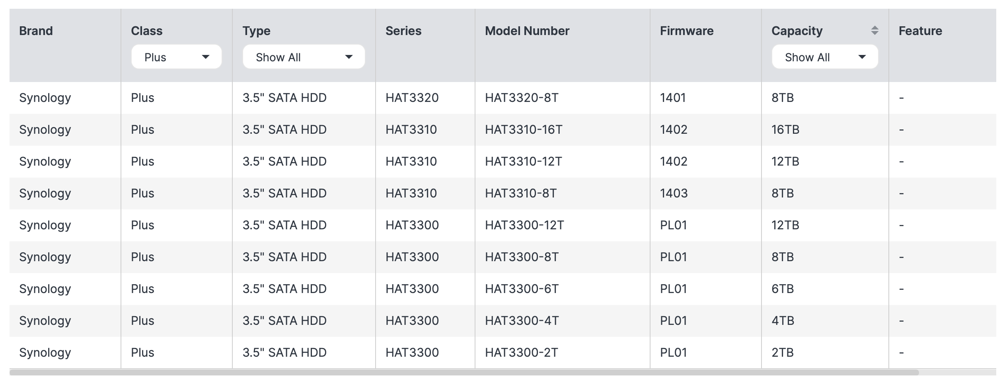The width and height of the screenshot is (1005, 383).
Task: Click firmware value 1403
Action: (674, 193)
